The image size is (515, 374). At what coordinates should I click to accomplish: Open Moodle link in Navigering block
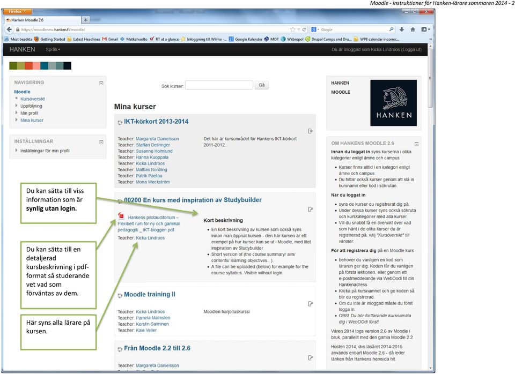22,92
